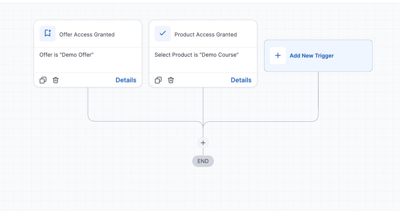This screenshot has width=400, height=211.
Task: Click the 'Select Product is "Demo Course"' condition
Action: (x=196, y=55)
